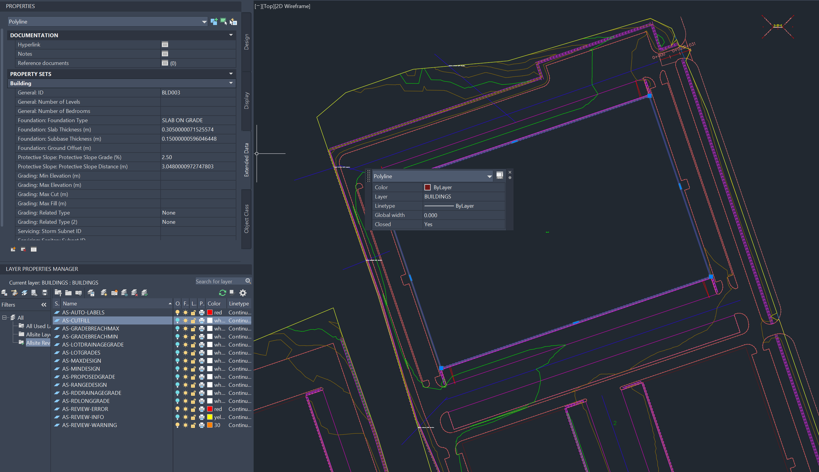
Task: Open Grading: Related Type value dropdown
Action: click(198, 213)
